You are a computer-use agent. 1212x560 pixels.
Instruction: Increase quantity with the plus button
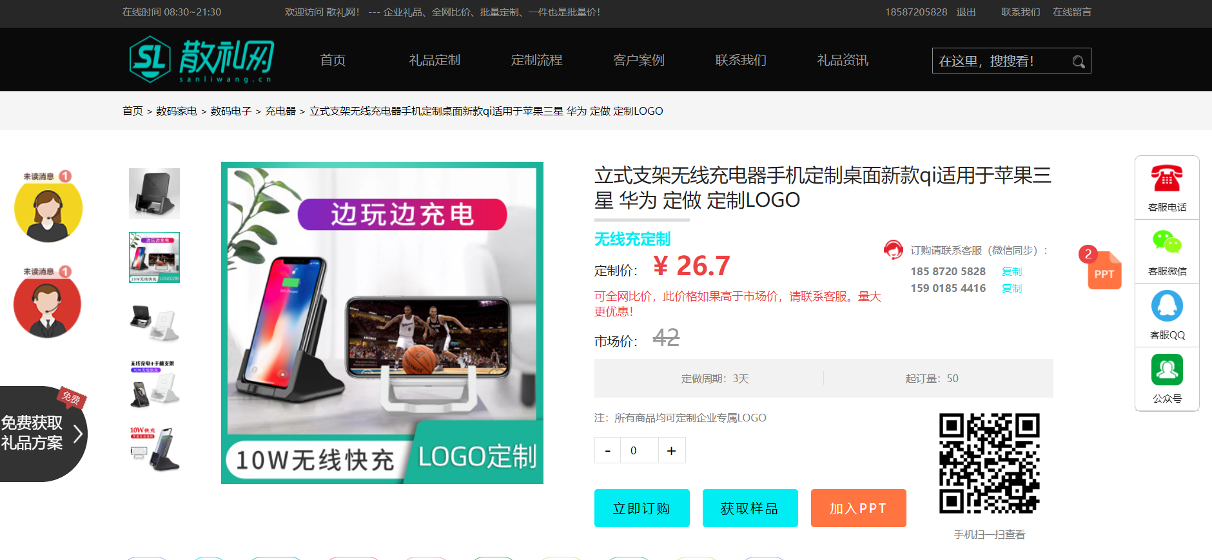coord(671,450)
